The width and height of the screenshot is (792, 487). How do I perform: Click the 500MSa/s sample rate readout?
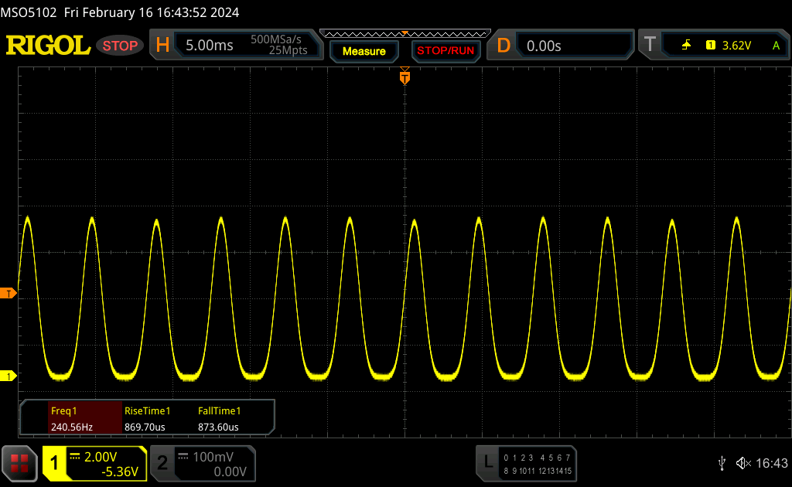coord(276,39)
